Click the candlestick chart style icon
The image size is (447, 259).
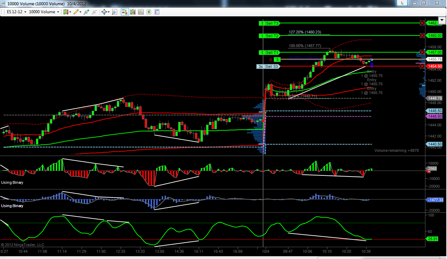[x=65, y=12]
